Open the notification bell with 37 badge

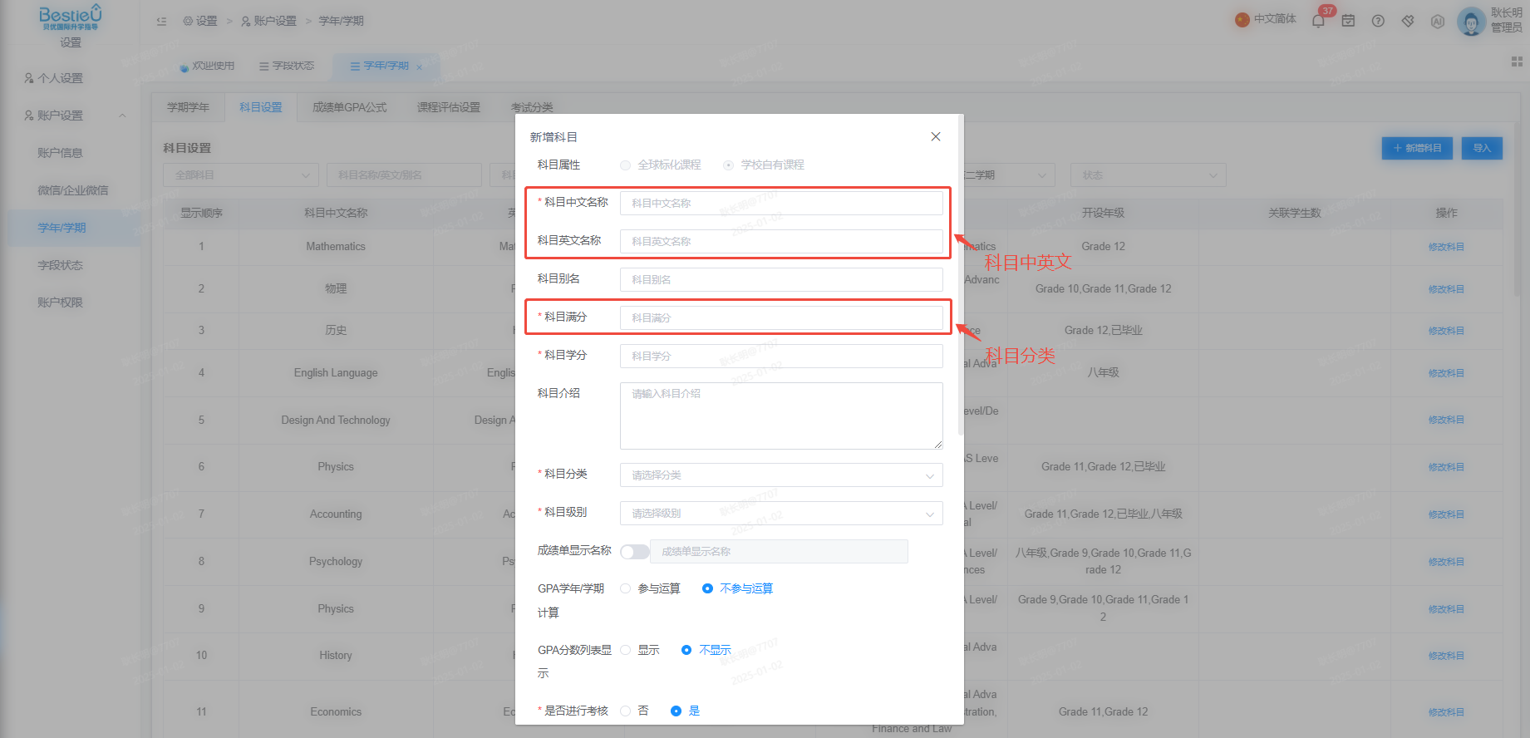point(1318,21)
